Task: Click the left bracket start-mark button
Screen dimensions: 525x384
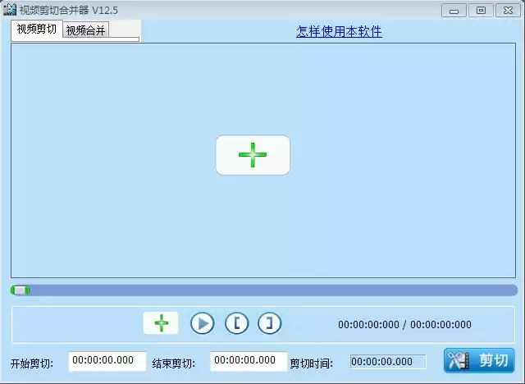Action: tap(236, 323)
